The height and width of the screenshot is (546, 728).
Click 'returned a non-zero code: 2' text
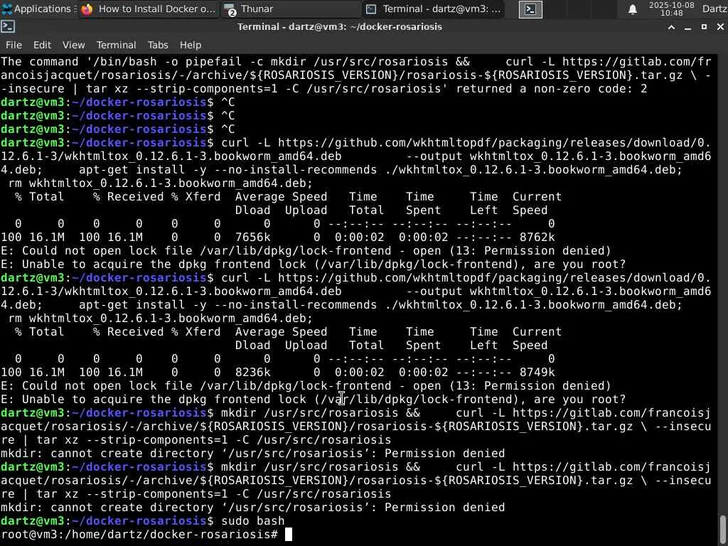pos(552,89)
